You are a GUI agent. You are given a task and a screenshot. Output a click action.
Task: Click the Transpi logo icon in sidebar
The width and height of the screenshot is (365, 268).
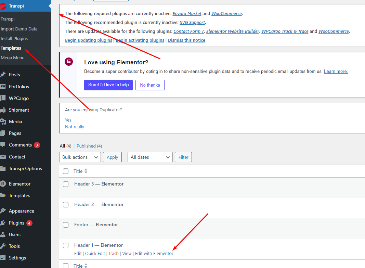pyautogui.click(x=3, y=6)
